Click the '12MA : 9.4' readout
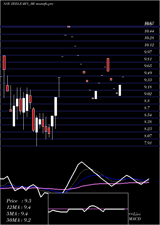This screenshot has height=225, width=160. 19,207
